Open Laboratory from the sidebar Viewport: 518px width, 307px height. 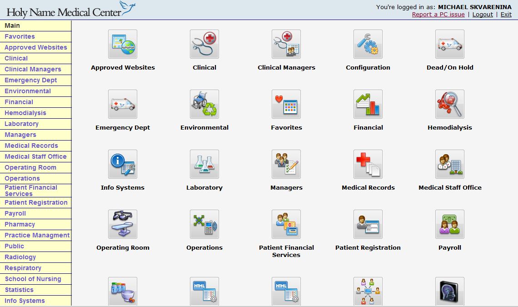[x=36, y=124]
